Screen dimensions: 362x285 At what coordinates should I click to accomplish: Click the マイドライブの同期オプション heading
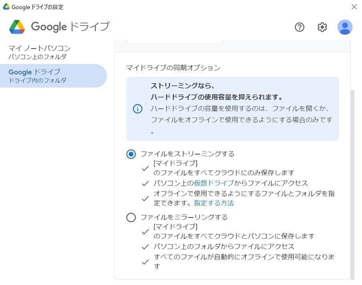173,68
